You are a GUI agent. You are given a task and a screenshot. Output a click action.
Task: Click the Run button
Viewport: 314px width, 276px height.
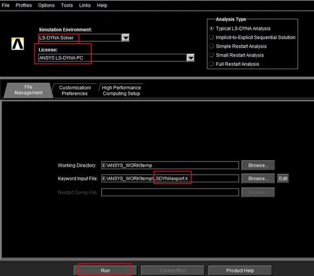pyautogui.click(x=105, y=270)
